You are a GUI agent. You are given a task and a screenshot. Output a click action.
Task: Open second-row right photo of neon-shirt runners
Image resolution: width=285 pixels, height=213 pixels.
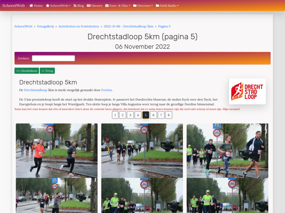pos(227,195)
